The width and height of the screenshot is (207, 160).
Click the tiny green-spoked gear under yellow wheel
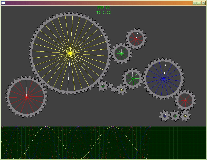(x=103, y=86)
